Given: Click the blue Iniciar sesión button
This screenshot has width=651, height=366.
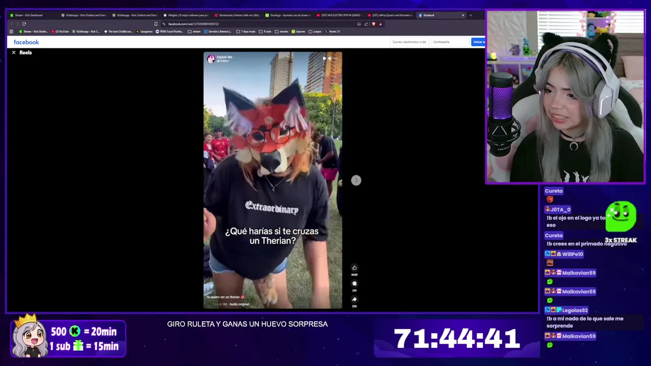Looking at the screenshot, I should (x=479, y=42).
